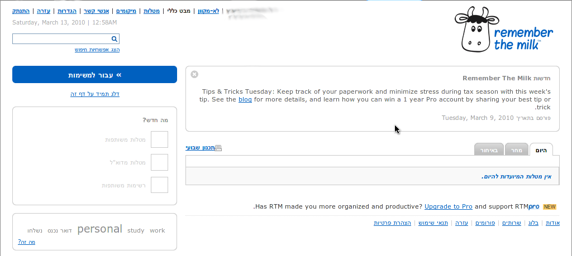Switch to the היום tab
572x256 pixels.
[x=541, y=150]
